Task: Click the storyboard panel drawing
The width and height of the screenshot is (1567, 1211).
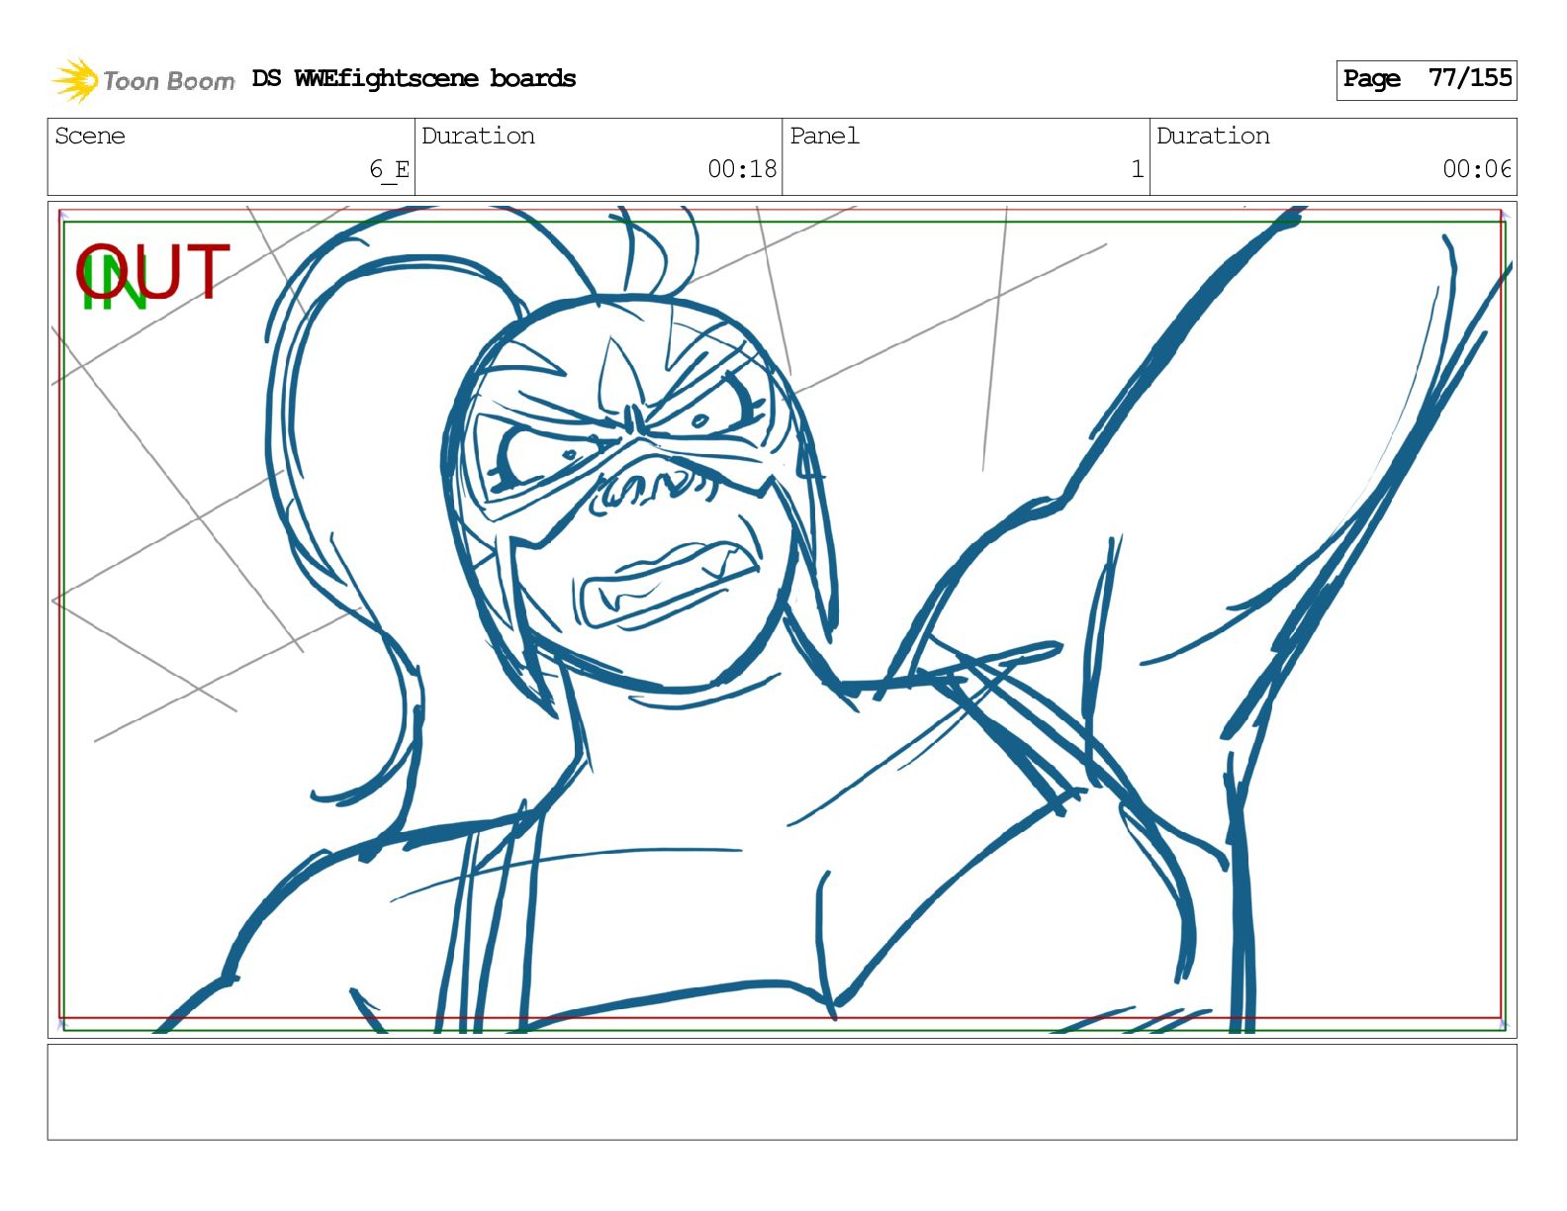Action: coord(782,619)
